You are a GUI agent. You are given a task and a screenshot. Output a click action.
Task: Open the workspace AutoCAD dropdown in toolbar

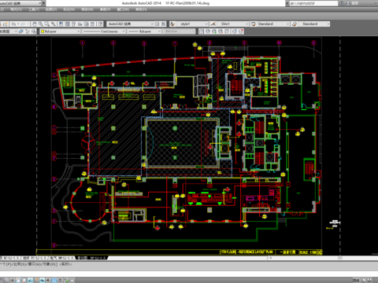click(x=130, y=24)
